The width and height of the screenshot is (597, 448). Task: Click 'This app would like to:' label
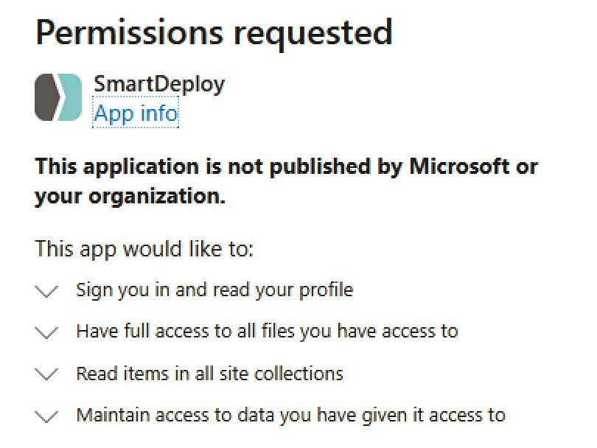(x=144, y=249)
